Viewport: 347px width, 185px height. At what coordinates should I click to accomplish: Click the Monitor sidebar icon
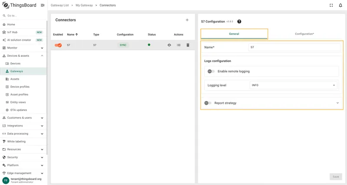[x=4, y=48]
